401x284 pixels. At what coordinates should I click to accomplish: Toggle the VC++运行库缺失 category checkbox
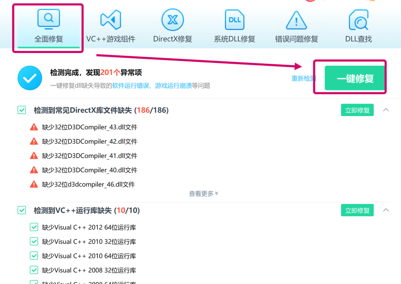pos(21,210)
